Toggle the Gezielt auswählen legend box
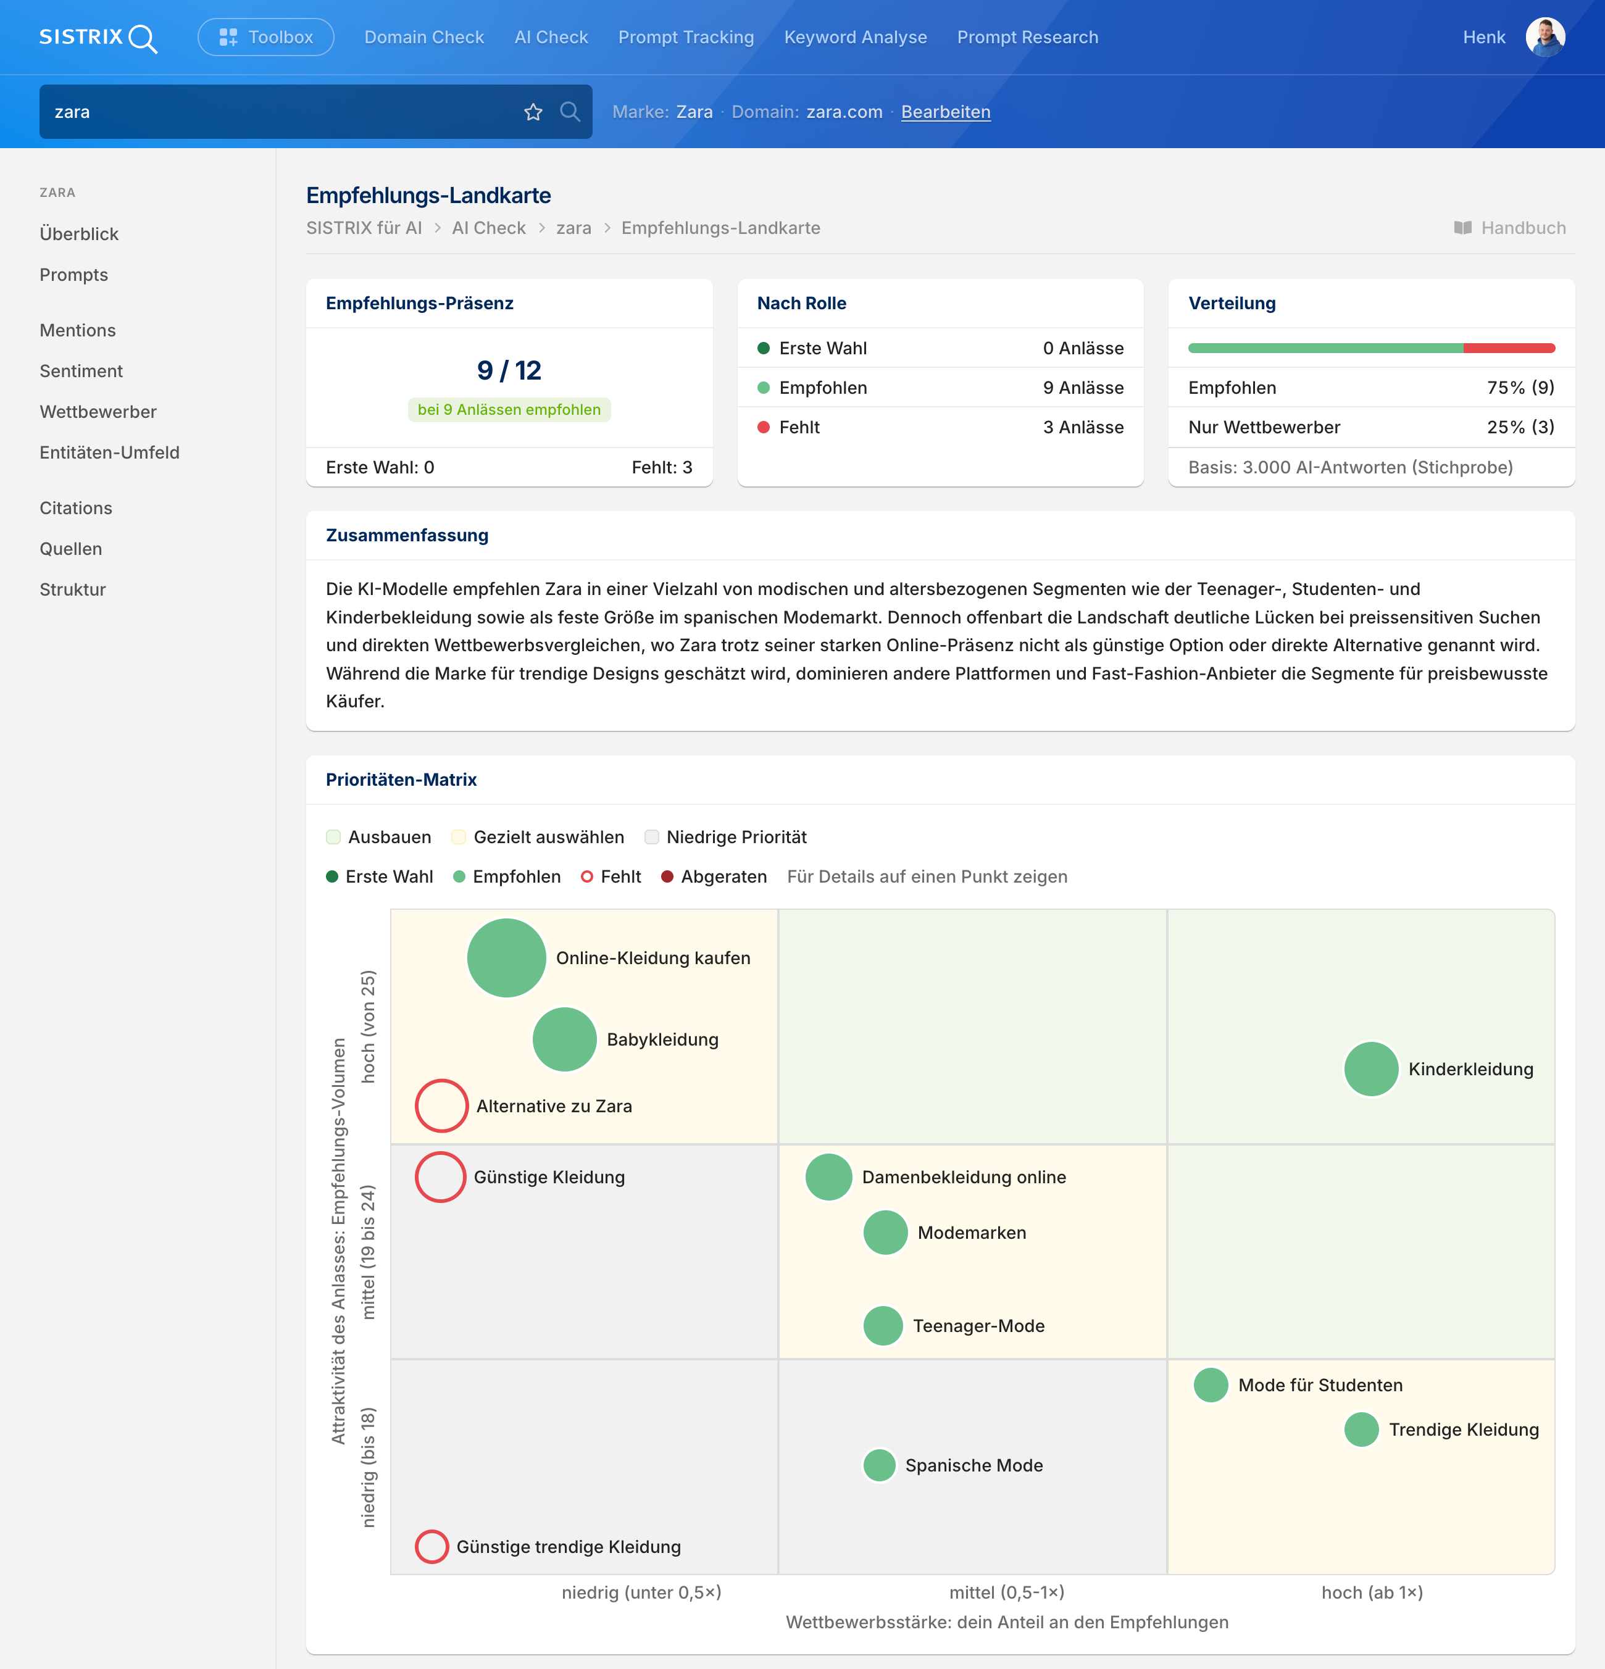This screenshot has width=1605, height=1669. [459, 837]
